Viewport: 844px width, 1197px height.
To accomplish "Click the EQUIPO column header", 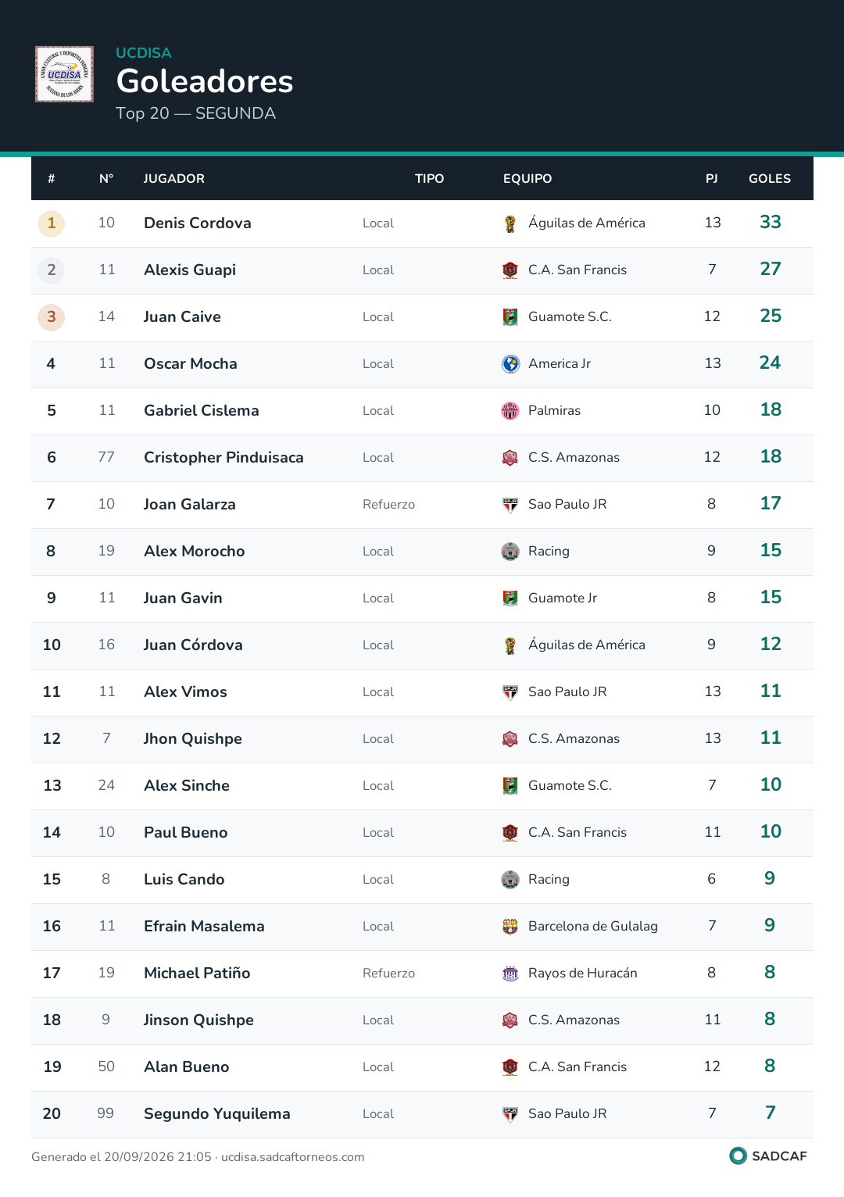I will pyautogui.click(x=527, y=179).
